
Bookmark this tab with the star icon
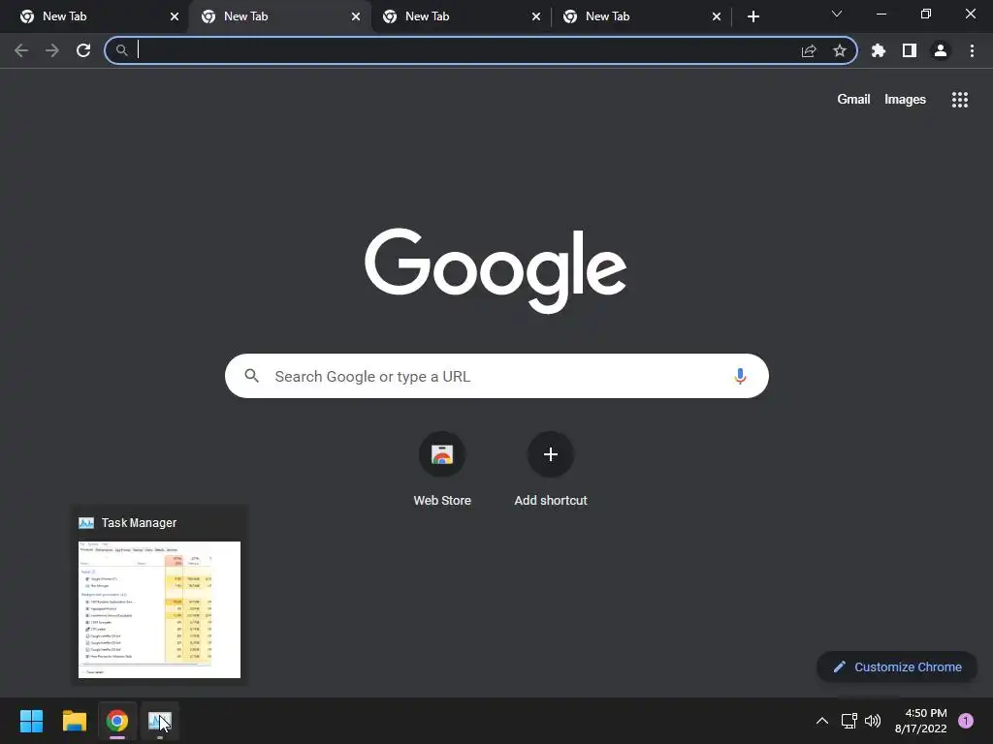[840, 50]
